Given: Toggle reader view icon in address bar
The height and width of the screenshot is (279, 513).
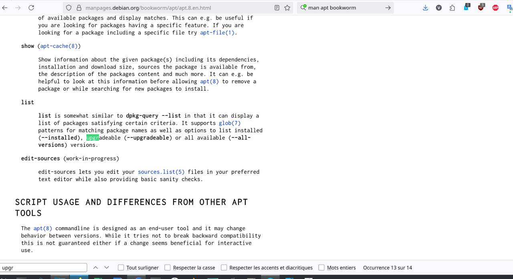Looking at the screenshot, I should click(x=277, y=8).
